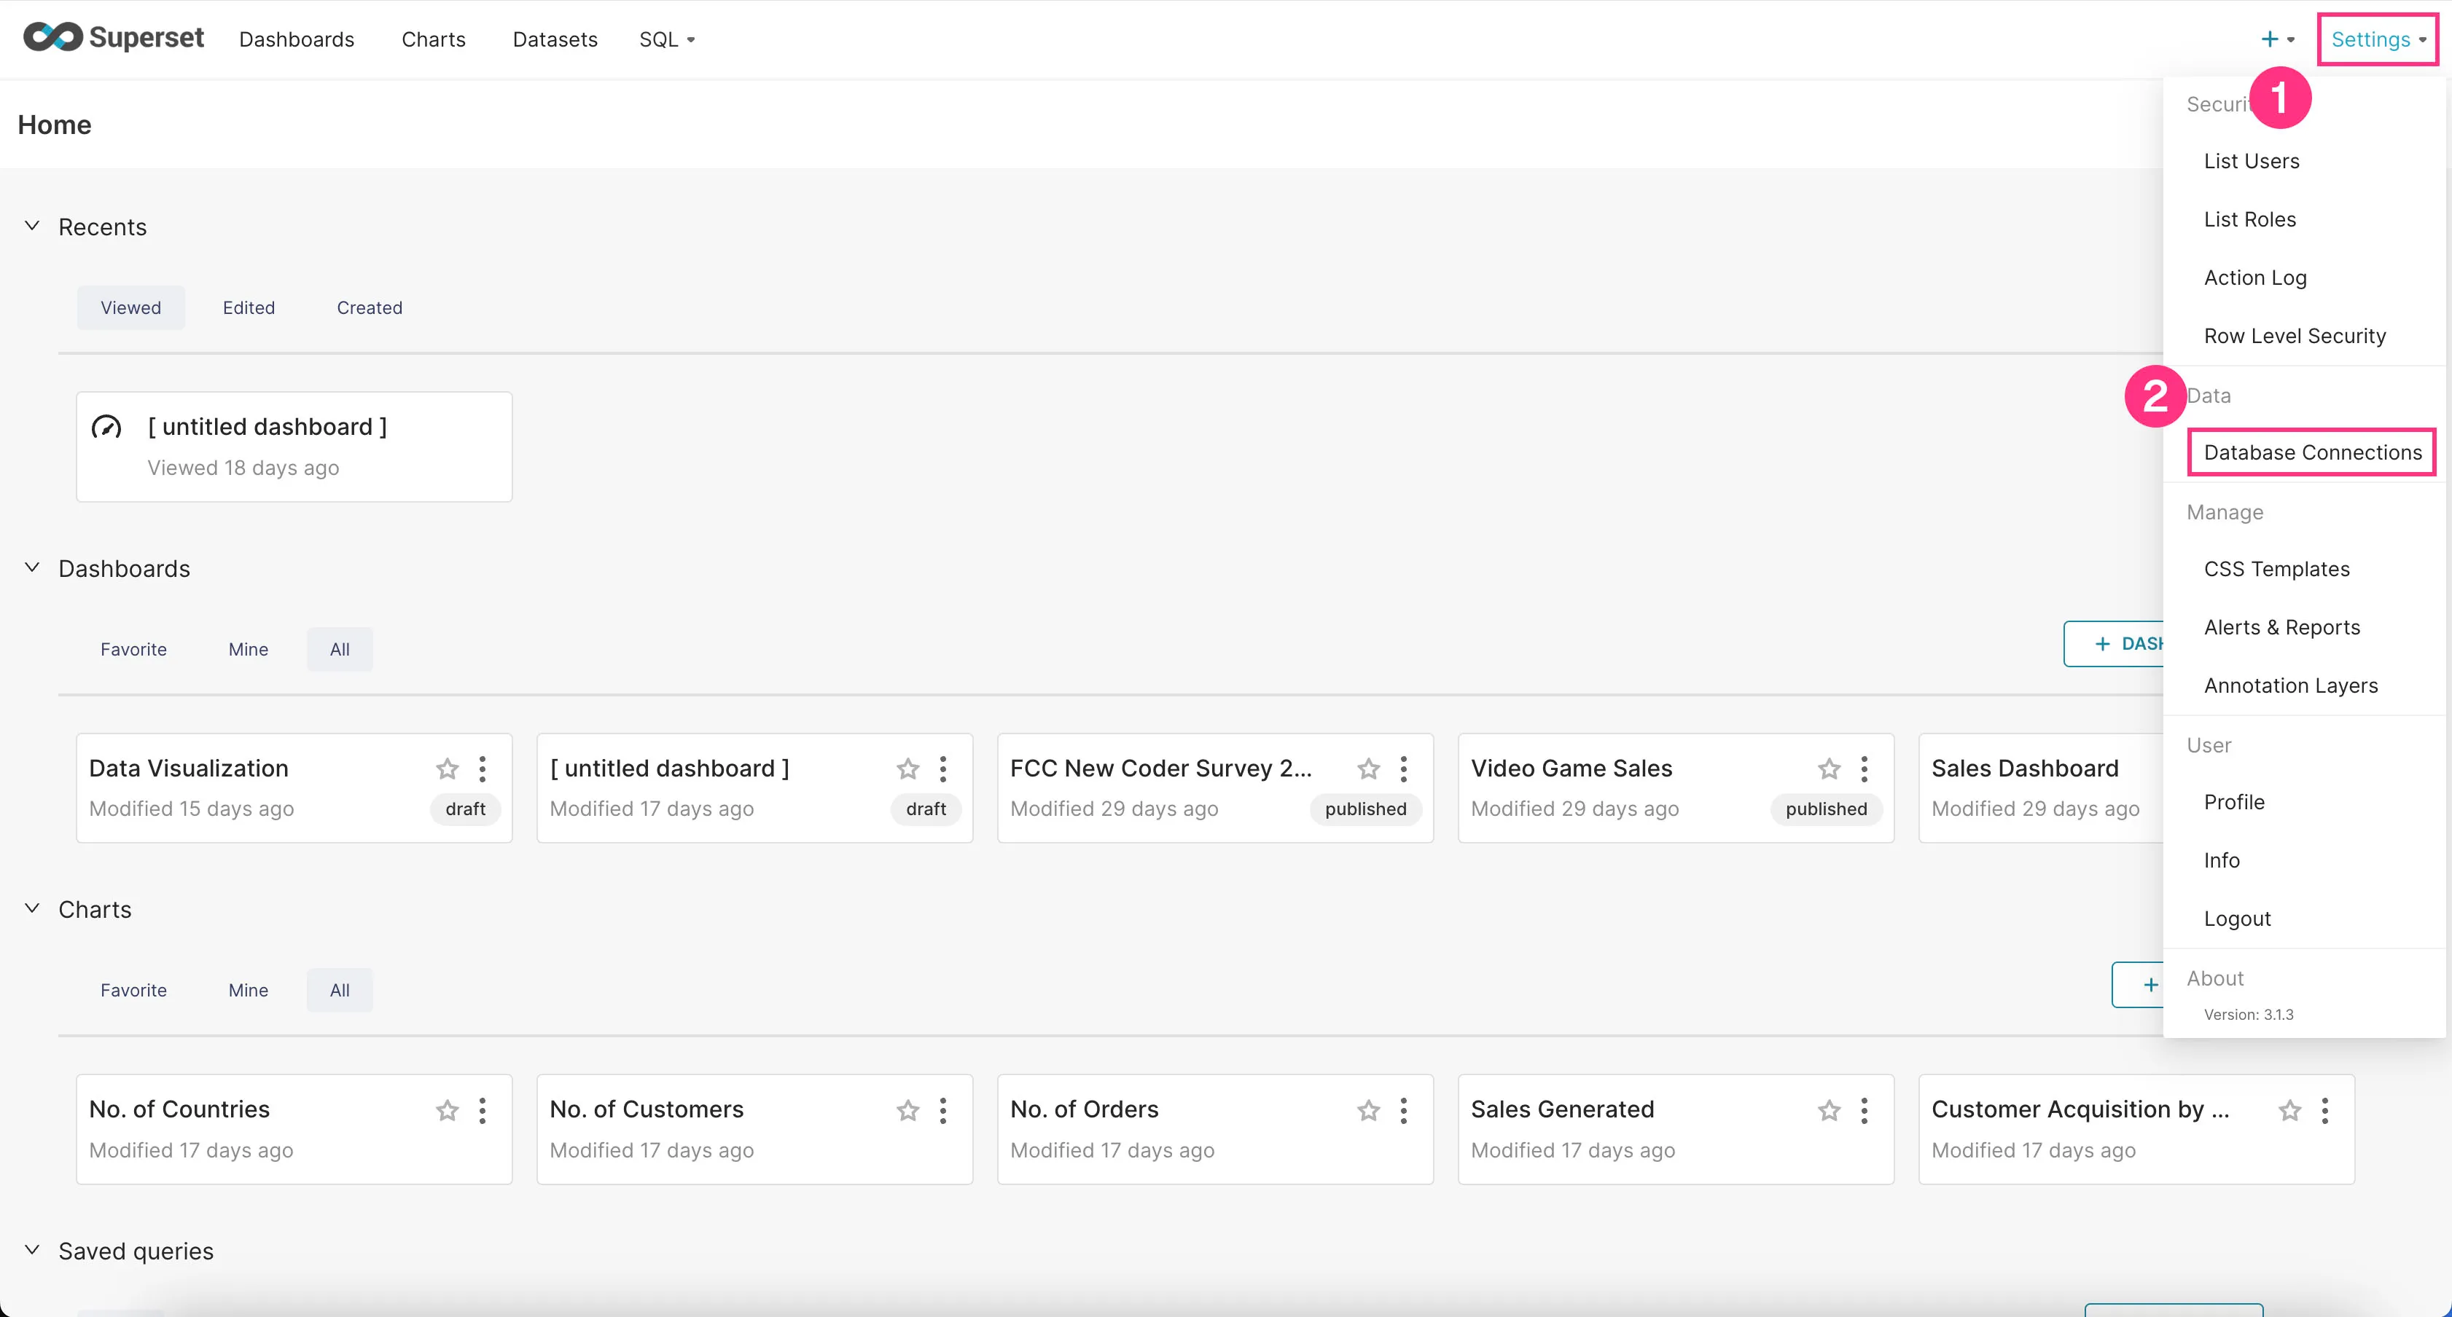Star the Customer Acquisition chart
2452x1317 pixels.
2290,1109
